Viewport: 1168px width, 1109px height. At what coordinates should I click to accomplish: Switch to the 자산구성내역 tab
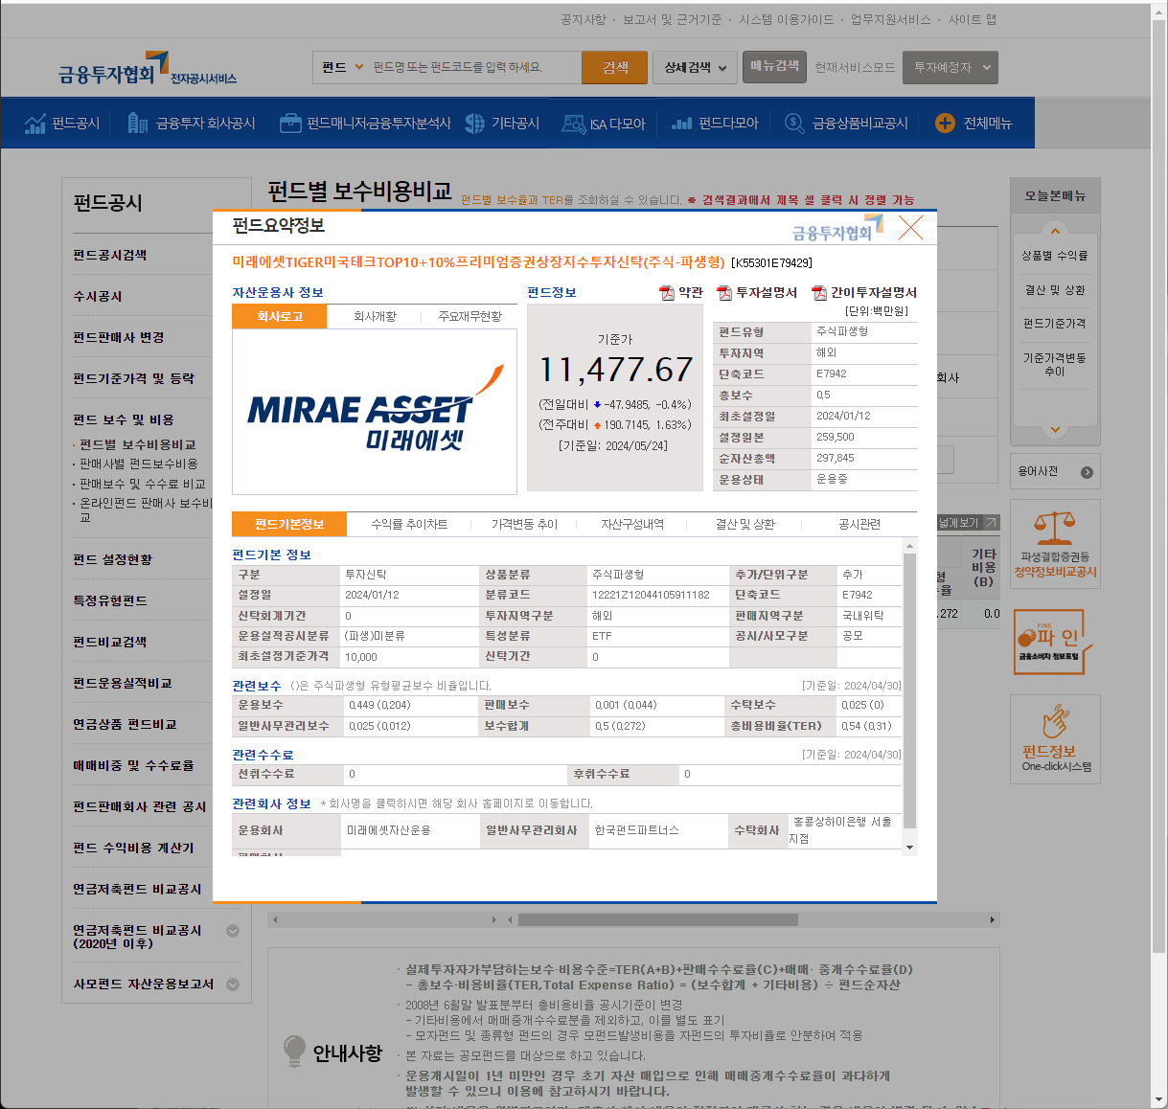(632, 524)
